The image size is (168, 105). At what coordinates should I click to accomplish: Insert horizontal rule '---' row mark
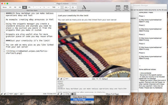48,7
